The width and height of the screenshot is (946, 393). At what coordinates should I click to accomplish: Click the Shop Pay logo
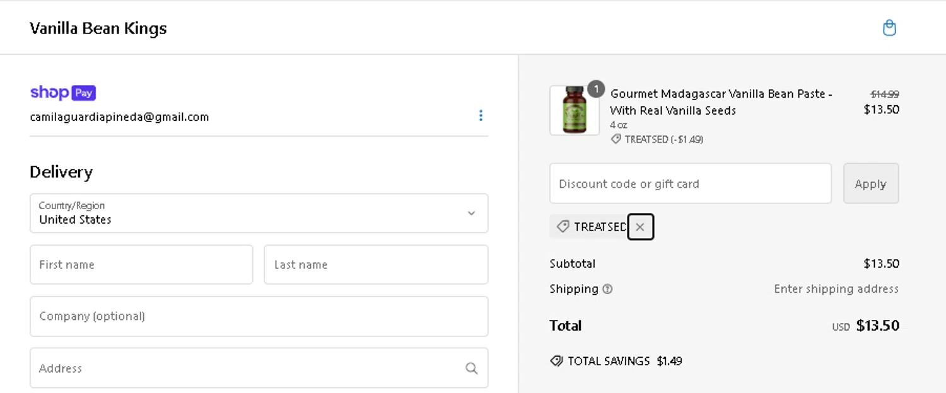pyautogui.click(x=63, y=93)
